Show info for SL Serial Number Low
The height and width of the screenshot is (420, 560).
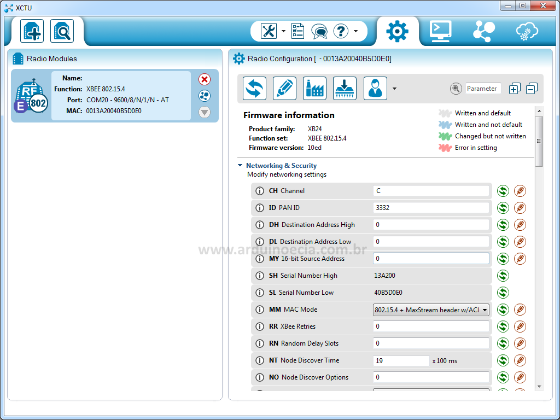pos(260,293)
